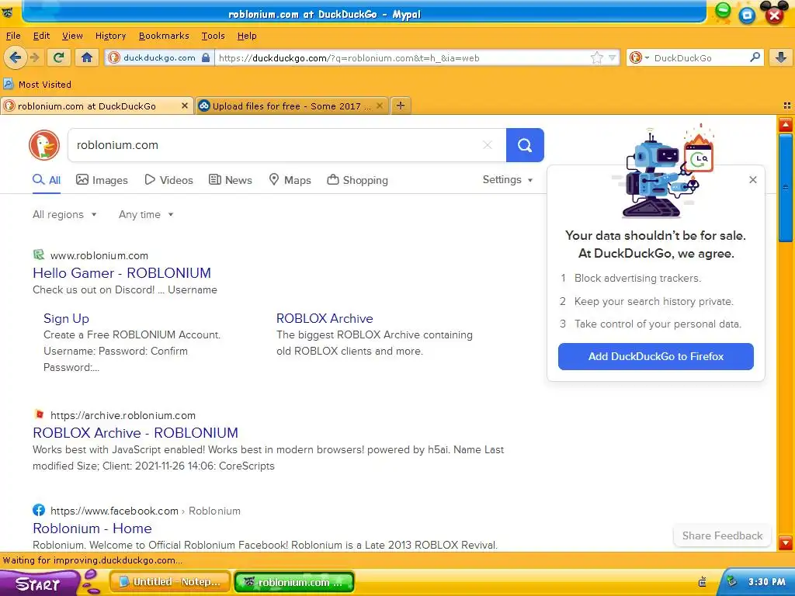Open the Downloads arrow button
This screenshot has height=596, width=795.
[781, 57]
